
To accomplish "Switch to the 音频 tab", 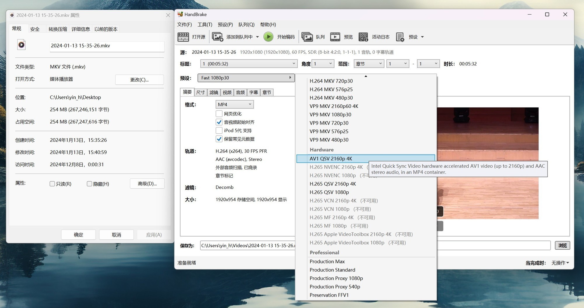I will click(240, 92).
